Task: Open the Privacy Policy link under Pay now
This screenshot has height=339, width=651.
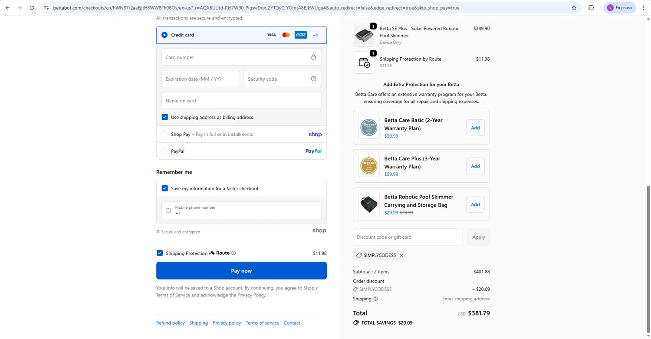Action: pos(251,295)
